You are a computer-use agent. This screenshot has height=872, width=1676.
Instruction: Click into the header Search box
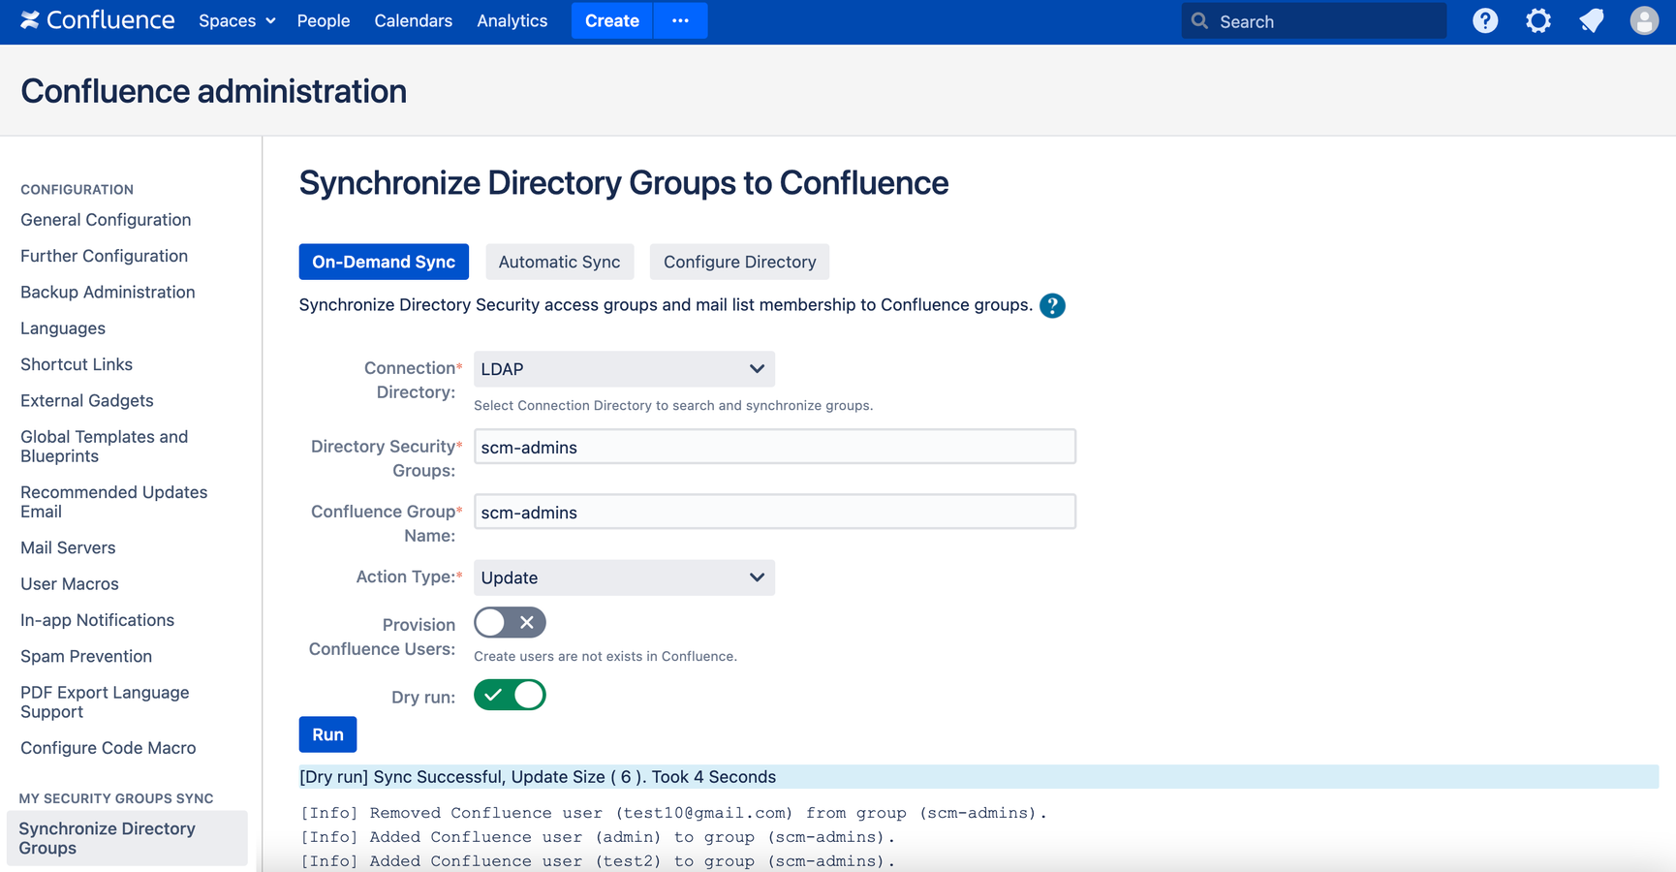click(1314, 20)
